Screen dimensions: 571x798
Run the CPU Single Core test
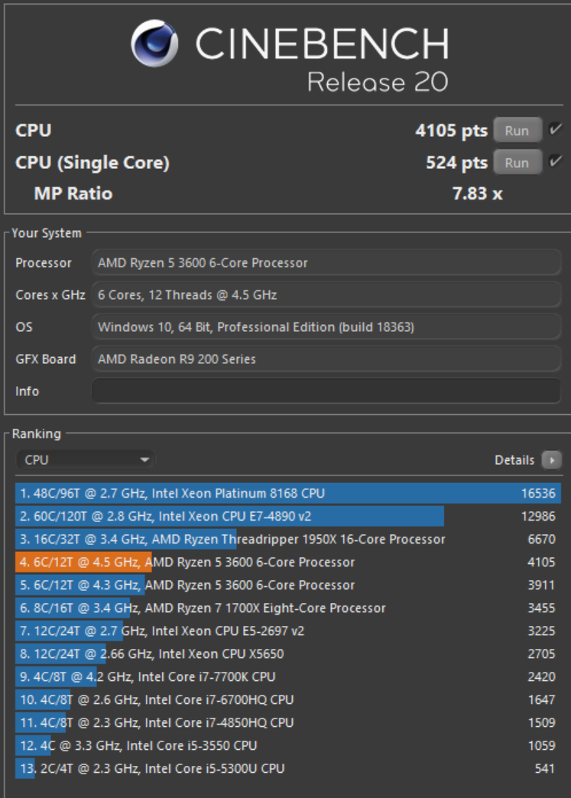[x=517, y=163]
